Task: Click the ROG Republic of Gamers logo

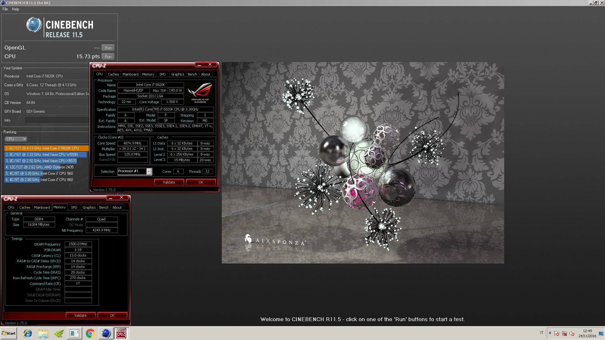Action: click(200, 93)
